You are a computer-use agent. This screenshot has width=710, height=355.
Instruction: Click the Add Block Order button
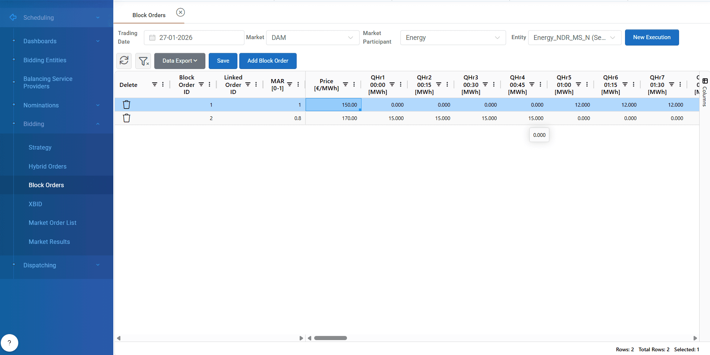coord(268,61)
